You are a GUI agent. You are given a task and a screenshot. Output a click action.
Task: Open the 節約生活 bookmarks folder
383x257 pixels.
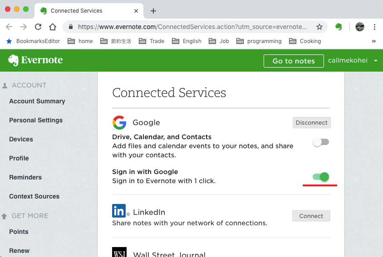click(x=116, y=41)
